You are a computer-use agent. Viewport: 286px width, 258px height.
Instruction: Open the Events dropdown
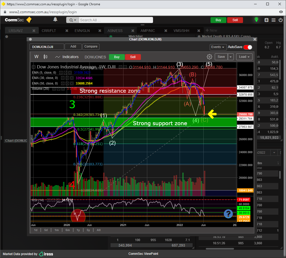218,47
